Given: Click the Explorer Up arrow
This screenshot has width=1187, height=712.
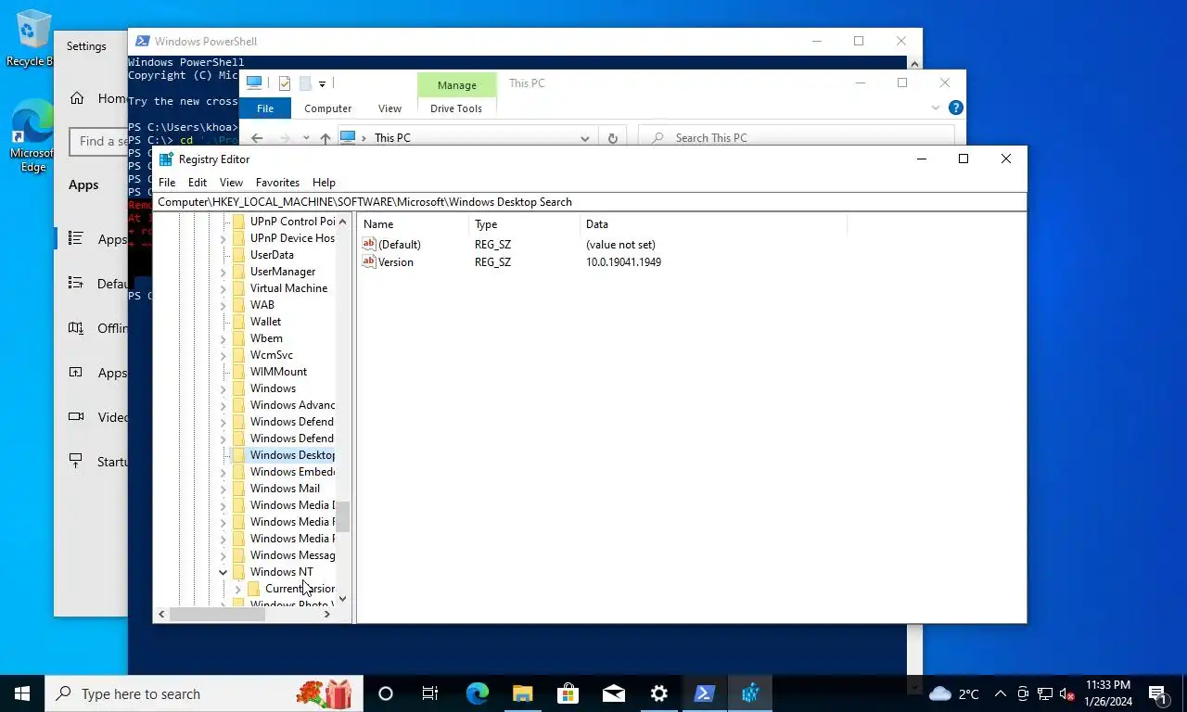Looking at the screenshot, I should [x=325, y=138].
